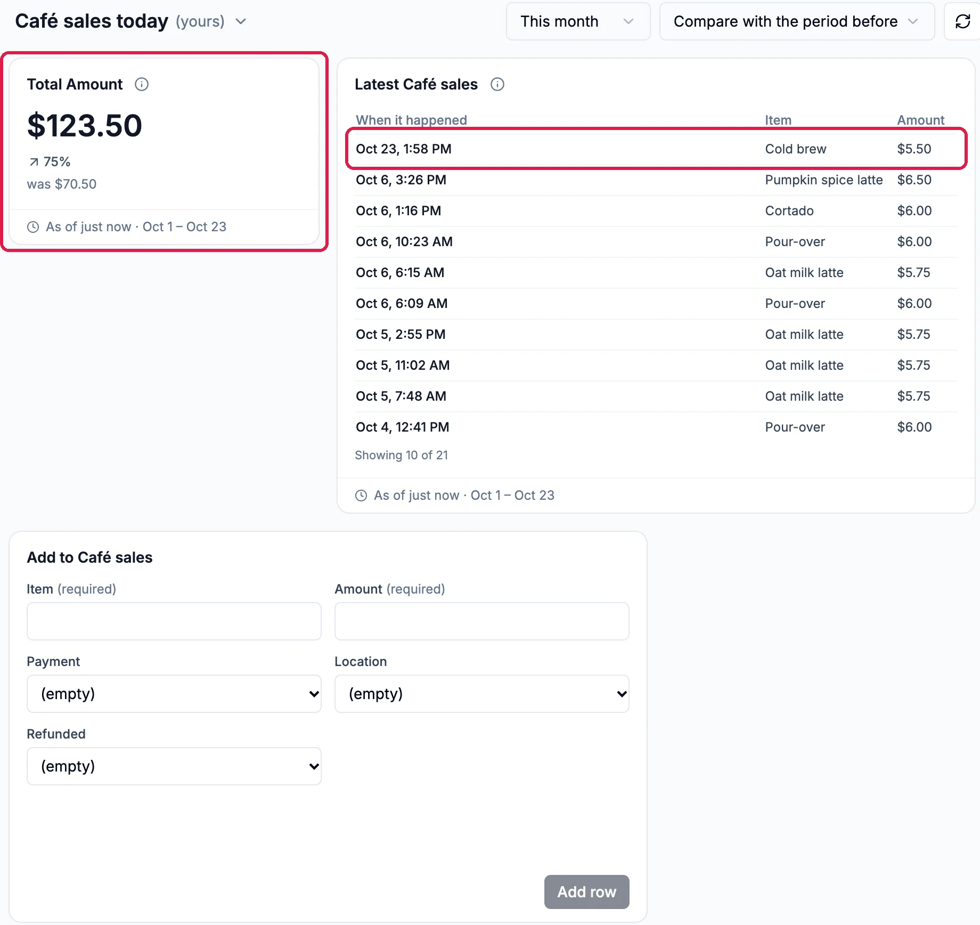Image resolution: width=980 pixels, height=925 pixels.
Task: Select the Oct 6, 6:15 AM timestamp
Action: point(400,273)
